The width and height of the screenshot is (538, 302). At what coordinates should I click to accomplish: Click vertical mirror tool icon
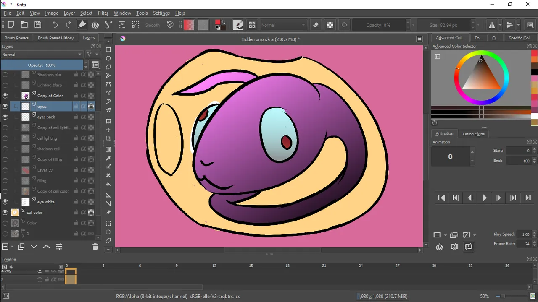[509, 25]
